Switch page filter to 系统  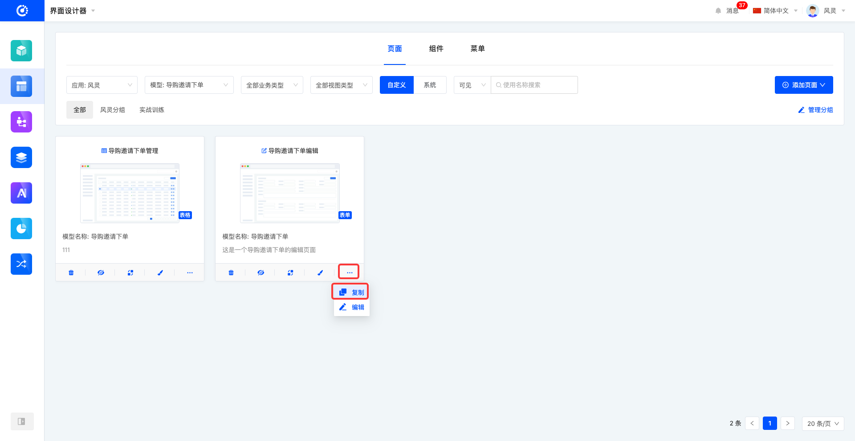(430, 85)
